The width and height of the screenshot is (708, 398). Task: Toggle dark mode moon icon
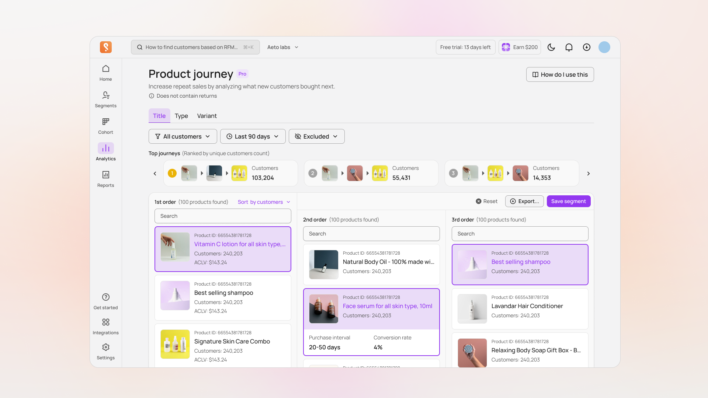tap(551, 47)
